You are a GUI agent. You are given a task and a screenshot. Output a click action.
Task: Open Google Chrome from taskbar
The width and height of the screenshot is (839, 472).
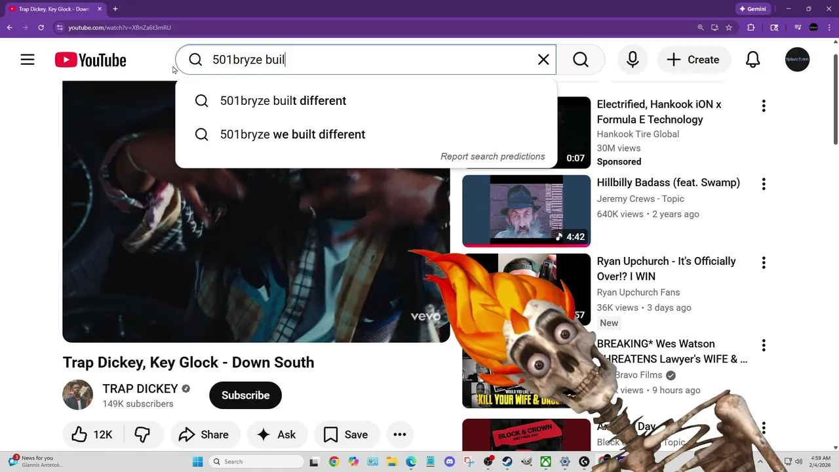click(334, 462)
